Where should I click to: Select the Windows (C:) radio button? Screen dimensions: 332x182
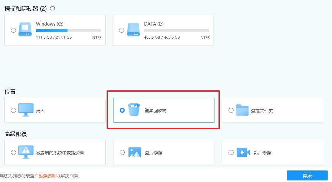tap(13, 30)
